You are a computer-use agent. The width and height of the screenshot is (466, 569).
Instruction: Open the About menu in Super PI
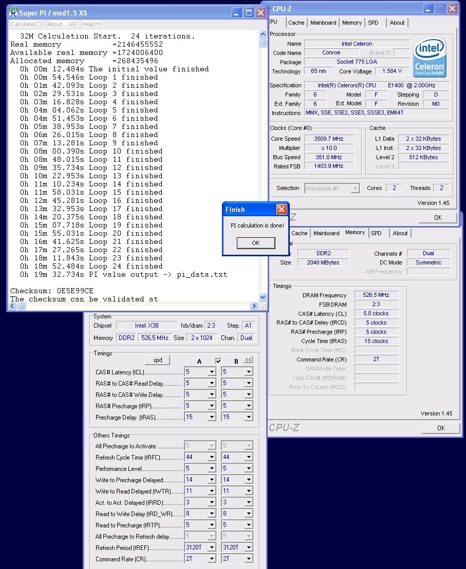tap(62, 24)
